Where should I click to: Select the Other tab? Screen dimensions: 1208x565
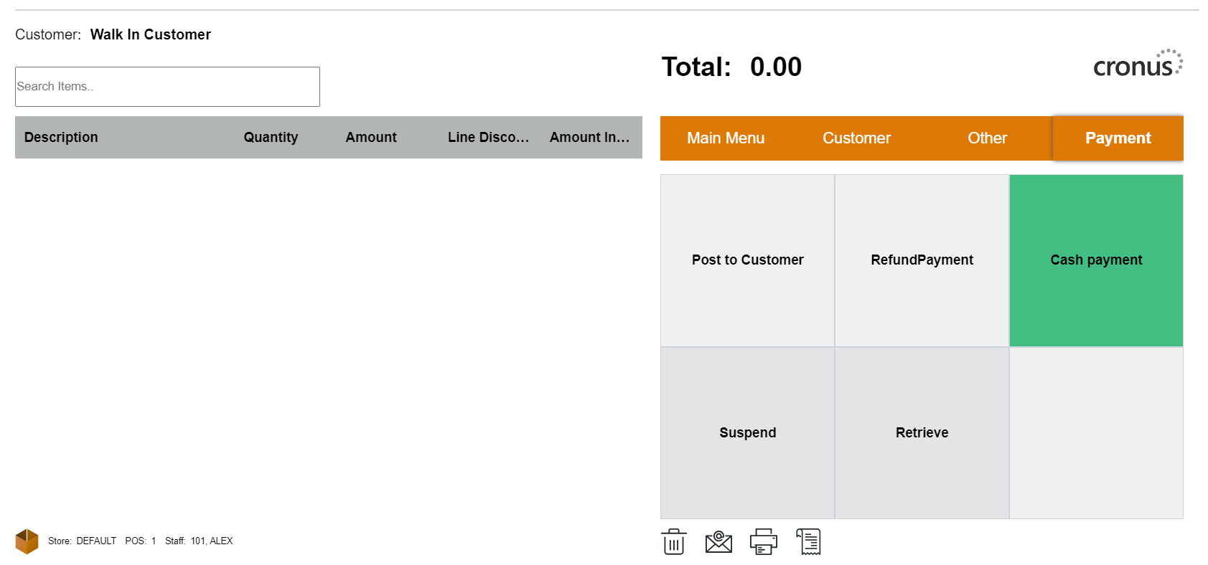(987, 138)
